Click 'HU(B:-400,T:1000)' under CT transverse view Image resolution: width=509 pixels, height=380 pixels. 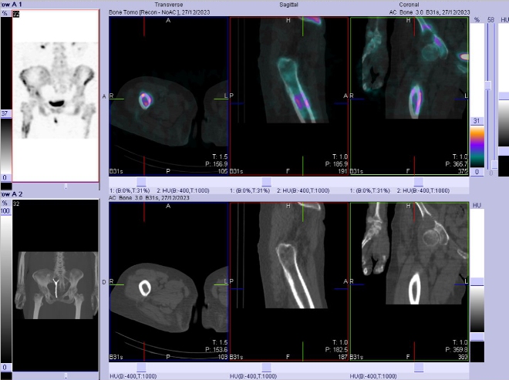click(133, 376)
